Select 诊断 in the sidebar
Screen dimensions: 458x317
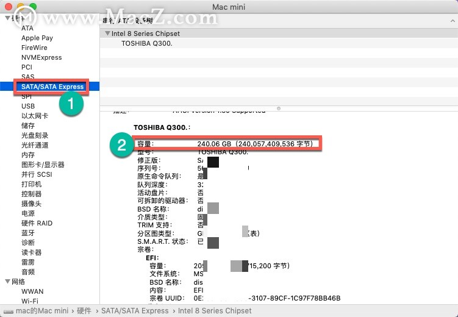point(28,243)
